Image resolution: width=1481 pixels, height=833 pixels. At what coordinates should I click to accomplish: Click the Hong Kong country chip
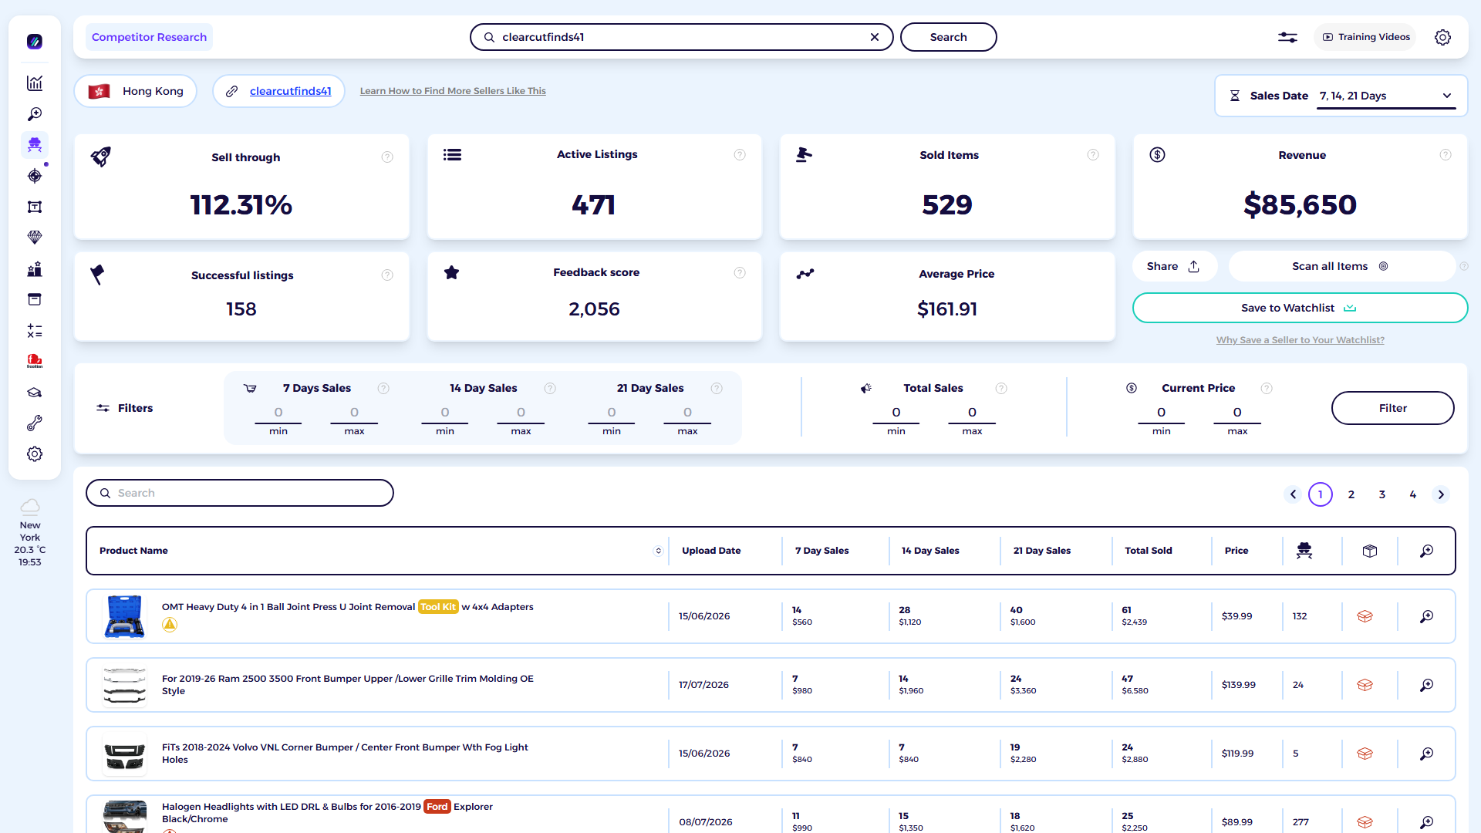[x=136, y=91]
